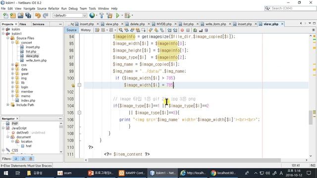Switch to the Services panel tab
This screenshot has height=178, width=317.
[38, 24]
